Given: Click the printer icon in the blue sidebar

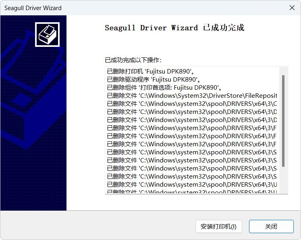Looking at the screenshot, I should 47,34.
